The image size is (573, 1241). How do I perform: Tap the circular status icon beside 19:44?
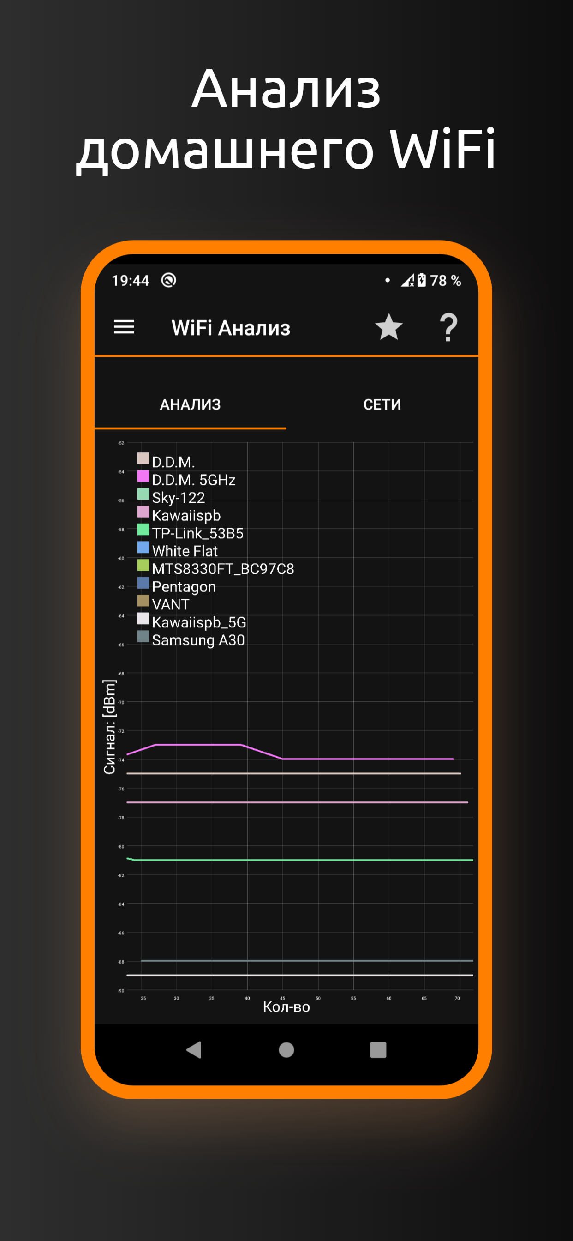pyautogui.click(x=168, y=280)
